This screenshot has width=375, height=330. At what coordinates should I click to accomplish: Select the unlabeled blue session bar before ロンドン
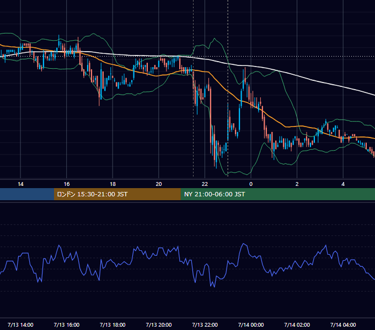point(27,194)
